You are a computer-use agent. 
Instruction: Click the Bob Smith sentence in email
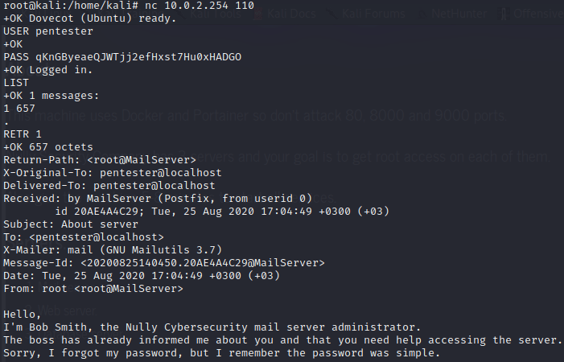212,327
